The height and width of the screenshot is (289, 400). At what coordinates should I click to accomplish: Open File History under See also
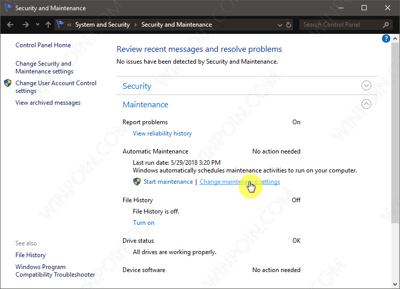pyautogui.click(x=31, y=255)
